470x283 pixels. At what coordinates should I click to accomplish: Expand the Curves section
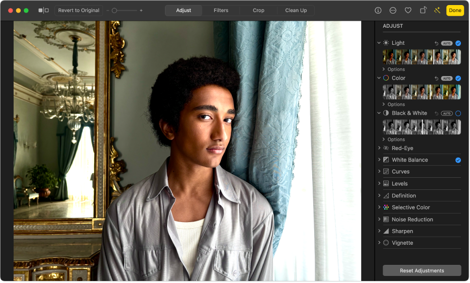click(401, 172)
